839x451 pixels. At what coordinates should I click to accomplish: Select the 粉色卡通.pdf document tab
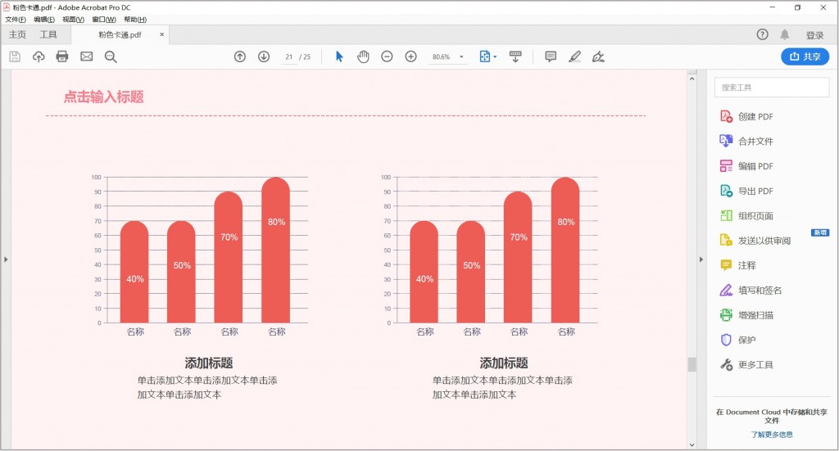[x=120, y=34]
